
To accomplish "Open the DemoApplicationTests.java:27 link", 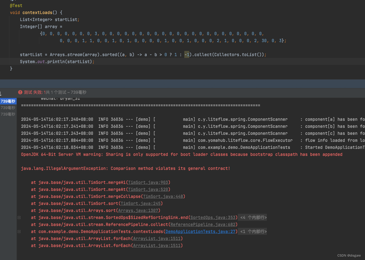I will [x=200, y=232].
